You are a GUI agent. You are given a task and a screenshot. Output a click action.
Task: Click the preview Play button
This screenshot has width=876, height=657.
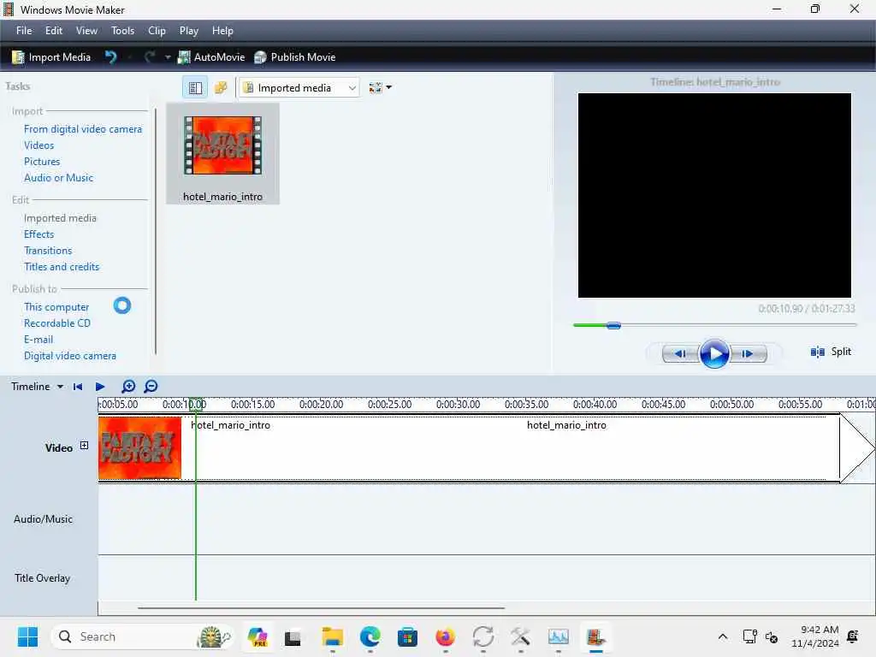click(714, 353)
